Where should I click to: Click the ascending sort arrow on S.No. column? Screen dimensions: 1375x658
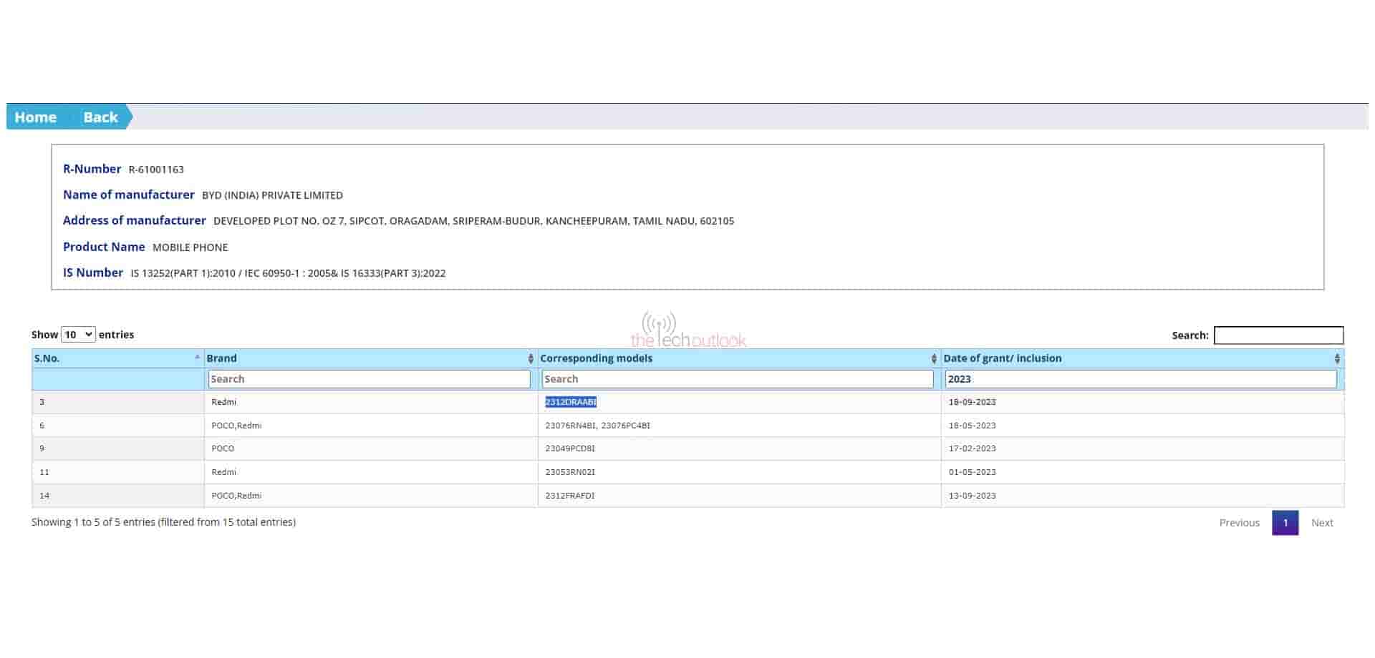[198, 355]
